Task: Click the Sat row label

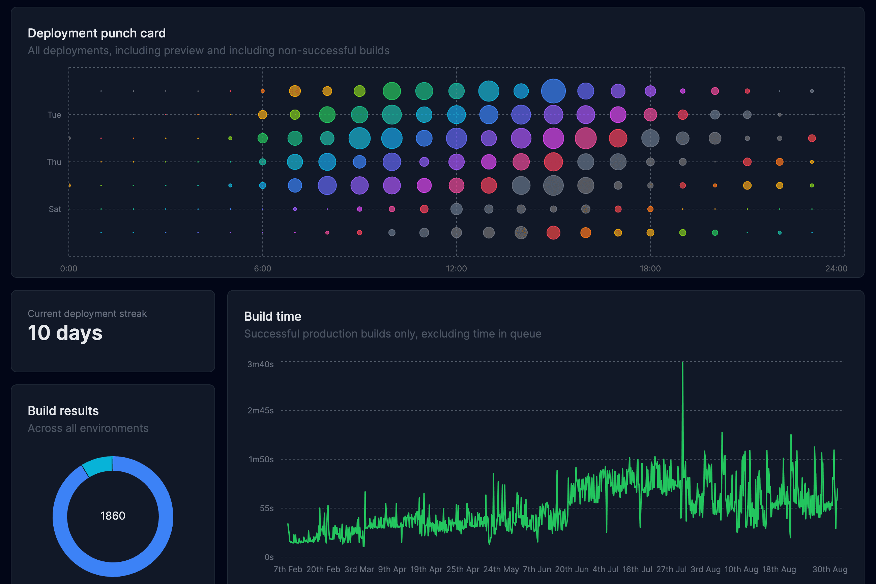Action: click(x=55, y=209)
